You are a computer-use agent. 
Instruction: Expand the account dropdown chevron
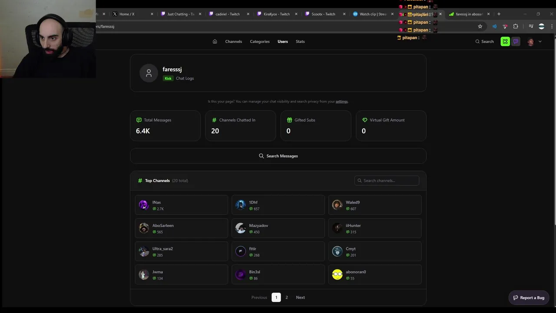pos(540,41)
